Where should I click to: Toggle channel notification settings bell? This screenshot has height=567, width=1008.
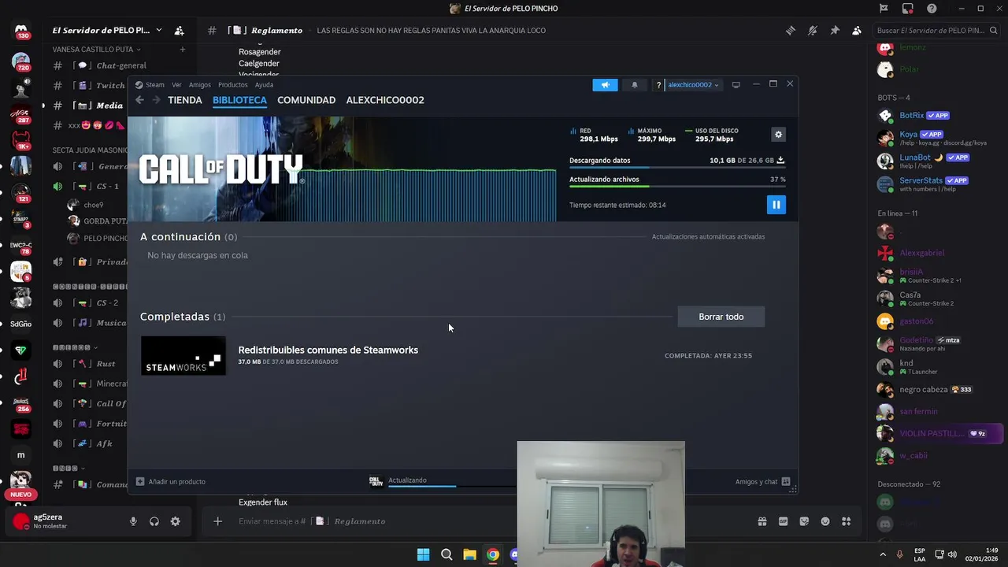point(813,30)
